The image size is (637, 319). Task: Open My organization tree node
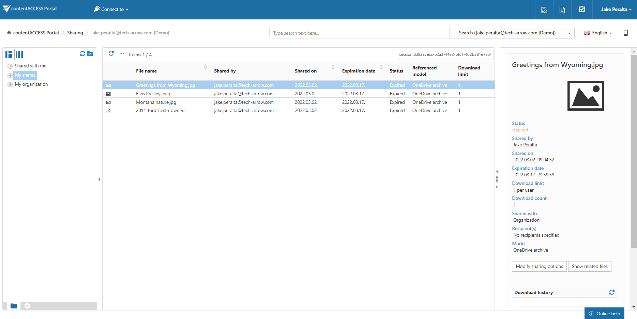point(31,84)
